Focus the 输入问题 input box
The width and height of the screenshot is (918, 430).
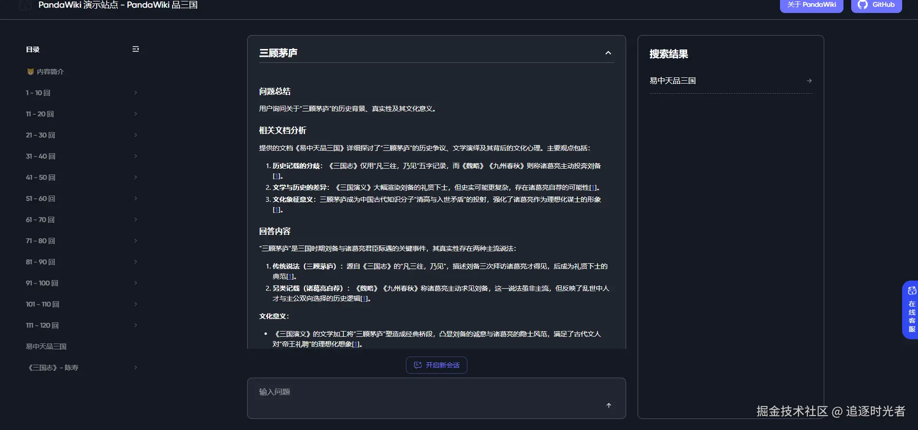(437, 398)
